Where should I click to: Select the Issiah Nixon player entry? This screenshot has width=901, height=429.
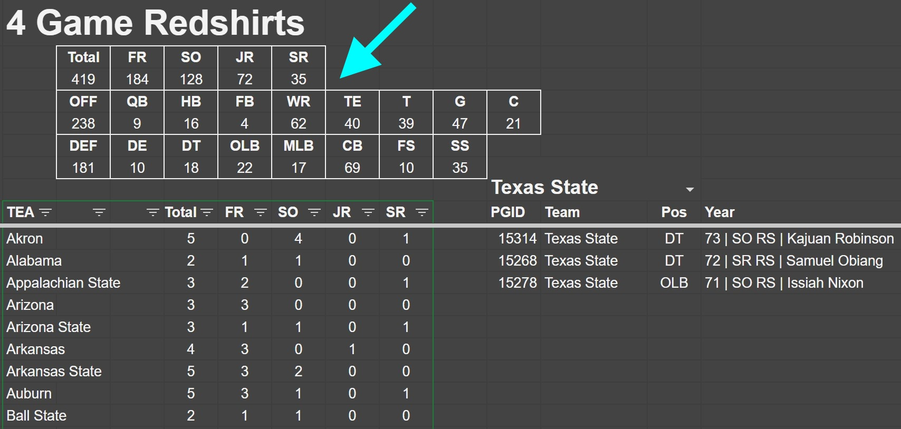coord(783,283)
